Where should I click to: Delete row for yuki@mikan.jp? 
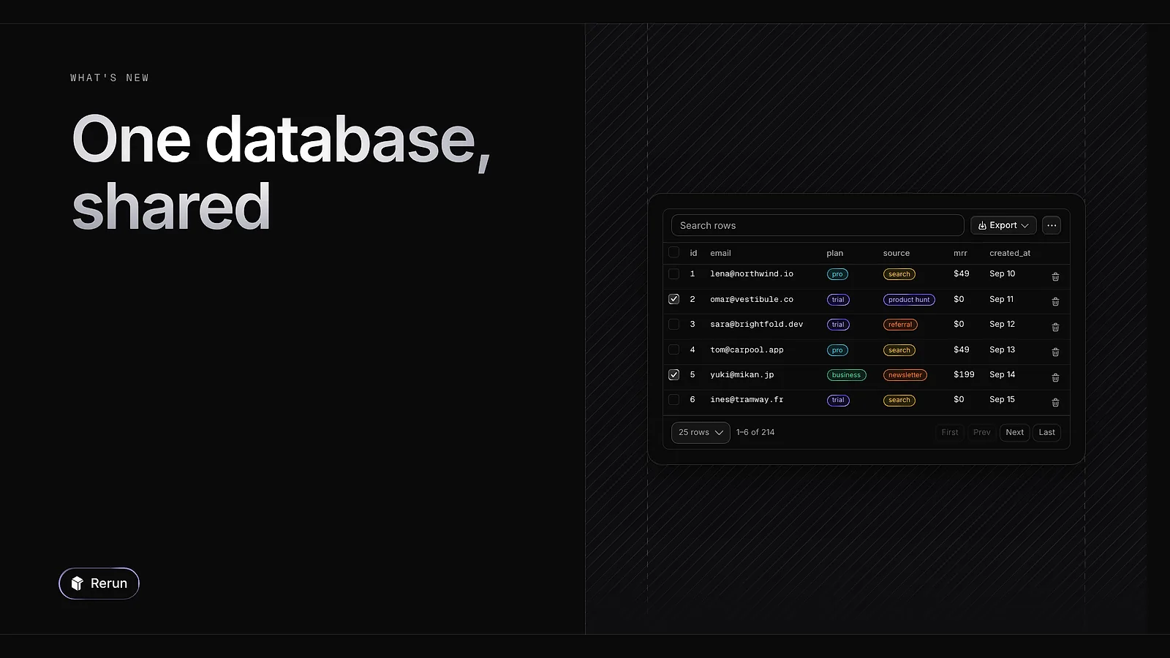[1055, 377]
